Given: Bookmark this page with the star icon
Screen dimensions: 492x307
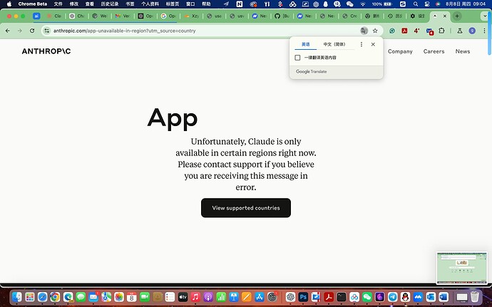Looking at the screenshot, I should coord(375,31).
